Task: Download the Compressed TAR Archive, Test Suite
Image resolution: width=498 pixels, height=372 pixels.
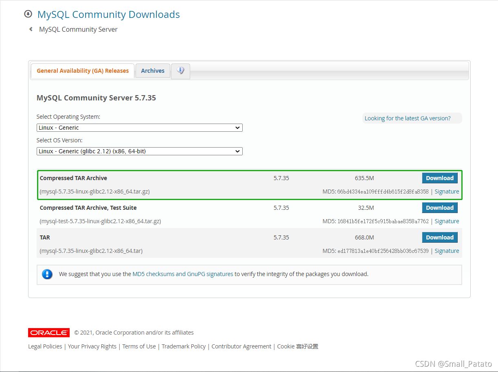Action: tap(440, 208)
